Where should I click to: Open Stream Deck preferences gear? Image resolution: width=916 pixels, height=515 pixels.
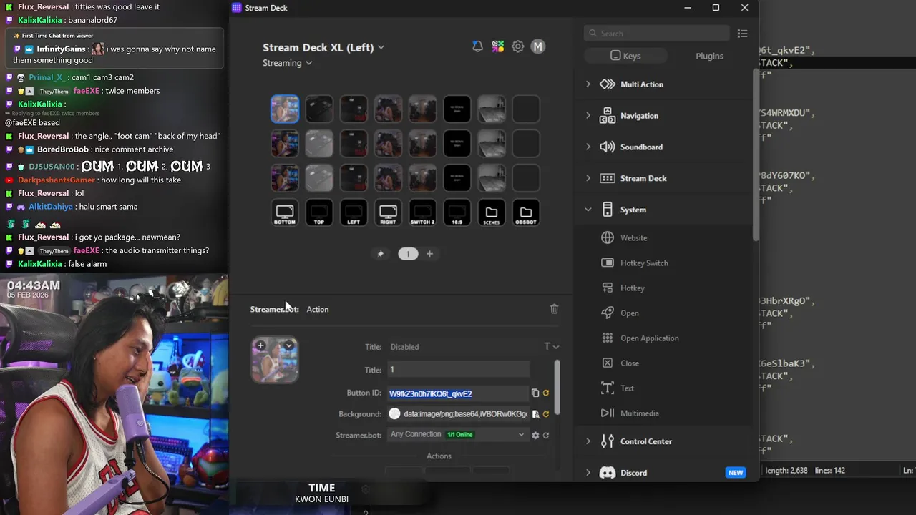tap(517, 46)
